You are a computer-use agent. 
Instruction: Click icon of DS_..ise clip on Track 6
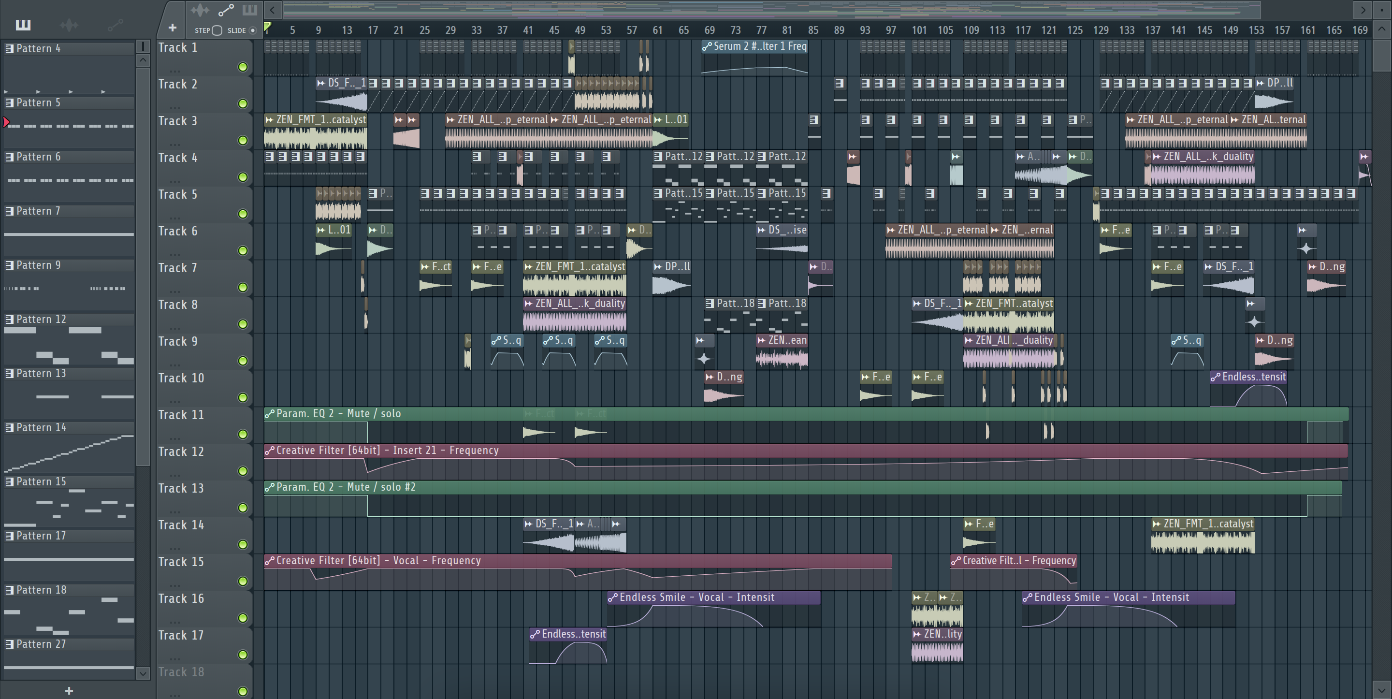coord(761,230)
